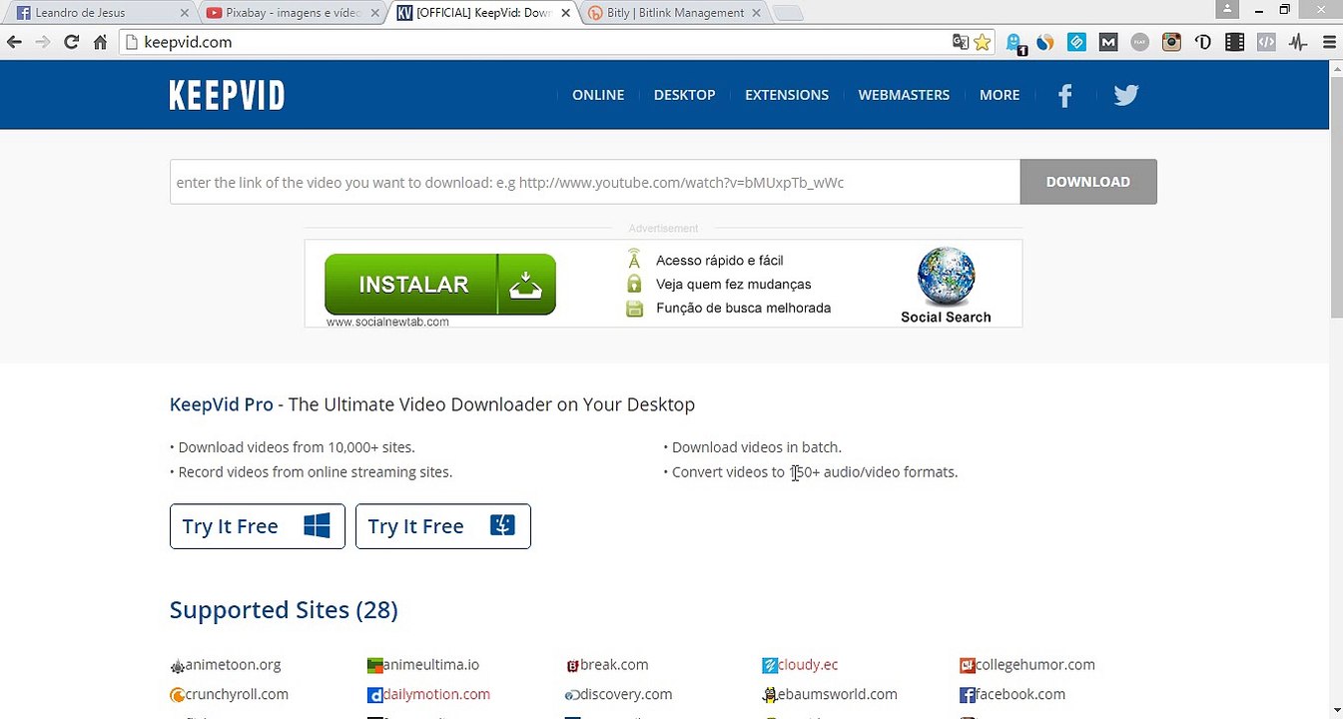Click the scrollbar up arrow
1343x719 pixels.
[x=1336, y=67]
